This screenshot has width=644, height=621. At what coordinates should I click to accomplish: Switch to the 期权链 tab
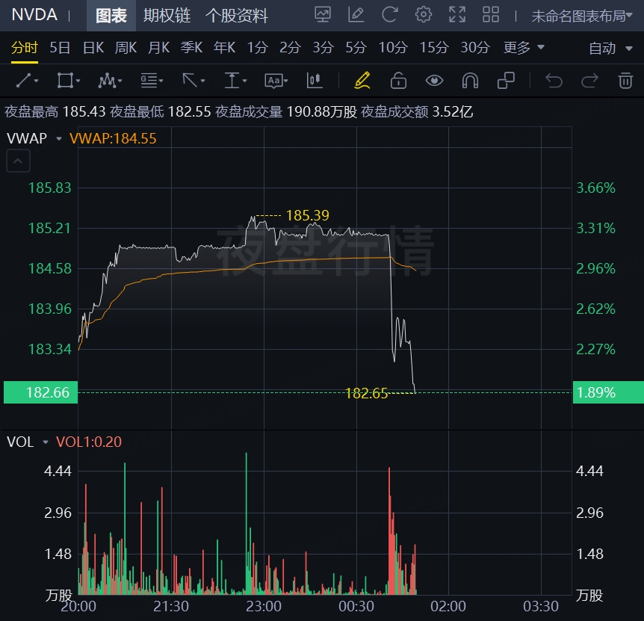pyautogui.click(x=167, y=16)
